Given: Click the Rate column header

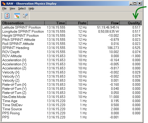Looking at the screenshot, I should 77,23.
